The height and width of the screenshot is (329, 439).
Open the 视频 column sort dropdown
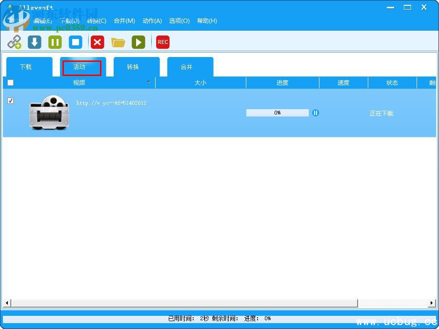[149, 82]
